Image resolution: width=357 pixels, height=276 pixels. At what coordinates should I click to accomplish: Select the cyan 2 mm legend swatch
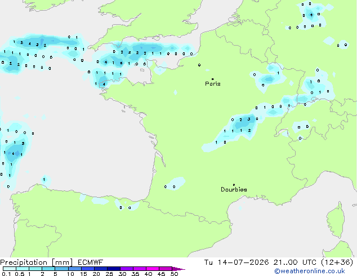(x=48, y=269)
